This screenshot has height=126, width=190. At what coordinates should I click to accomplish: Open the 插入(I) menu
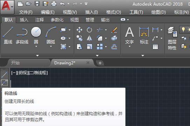[91, 12]
